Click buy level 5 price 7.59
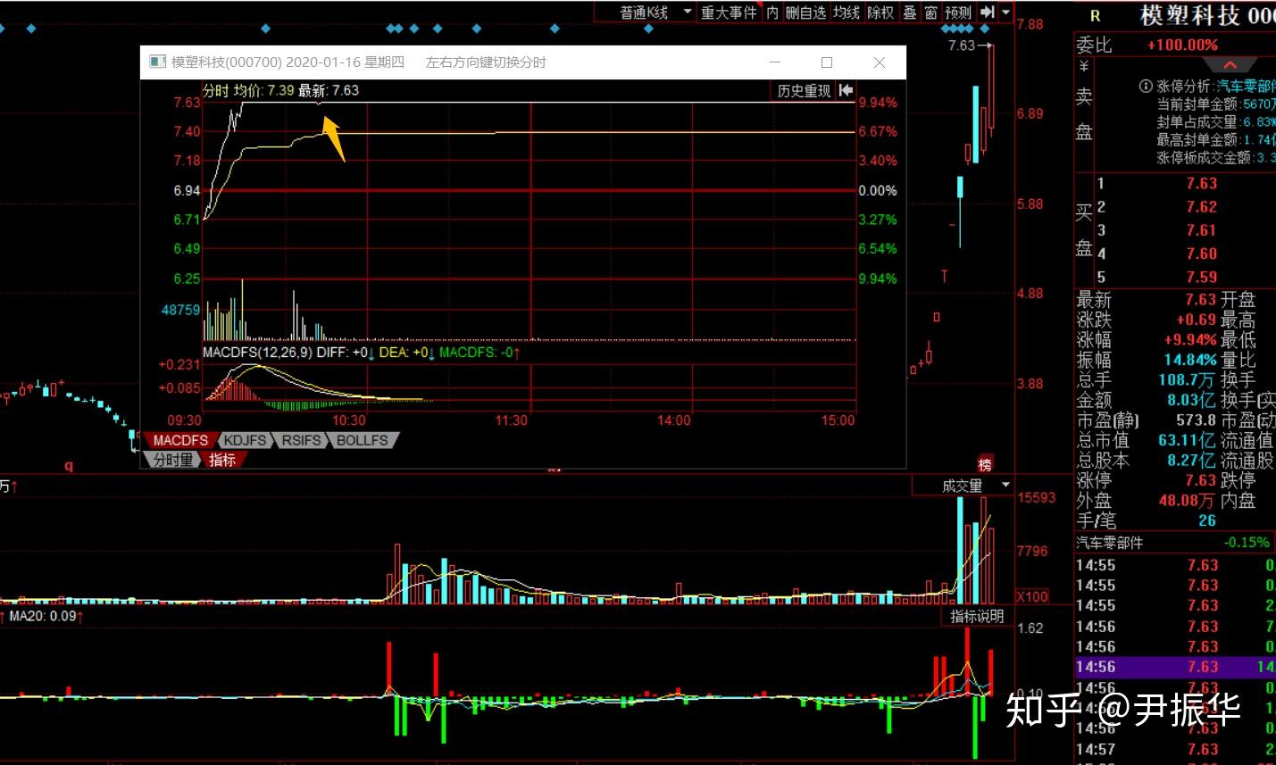This screenshot has height=765, width=1276. pos(1202,277)
